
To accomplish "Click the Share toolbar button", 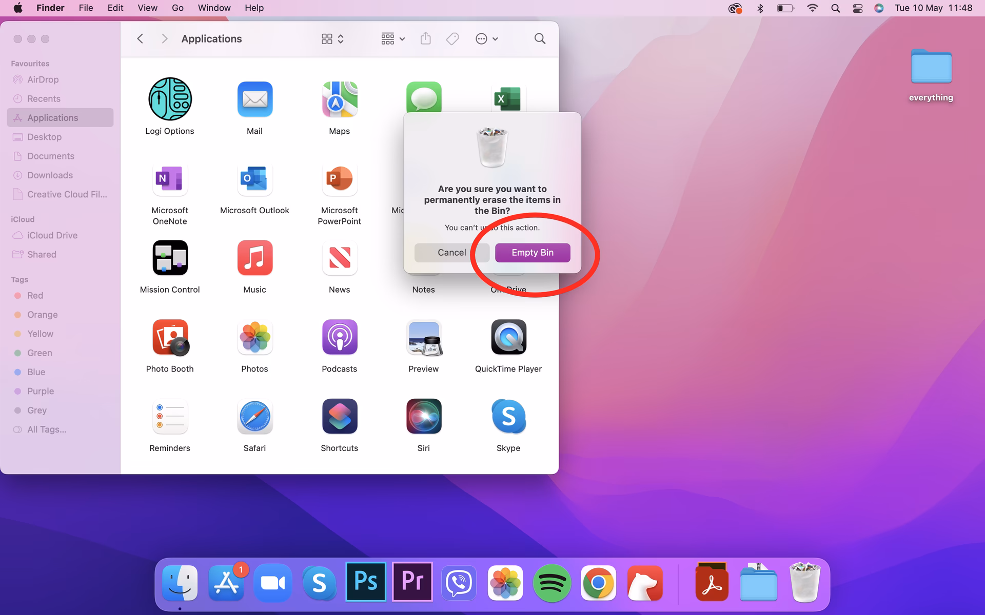I will coord(425,39).
